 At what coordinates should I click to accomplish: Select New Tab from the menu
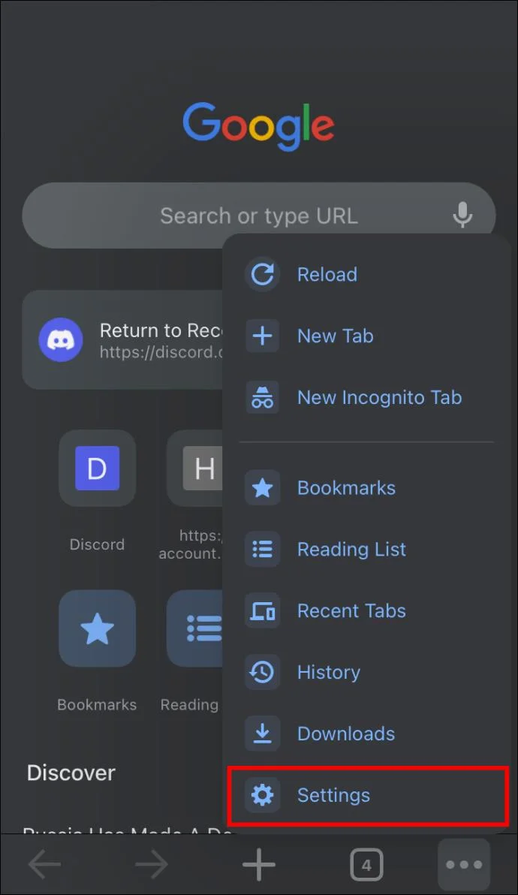coord(335,336)
